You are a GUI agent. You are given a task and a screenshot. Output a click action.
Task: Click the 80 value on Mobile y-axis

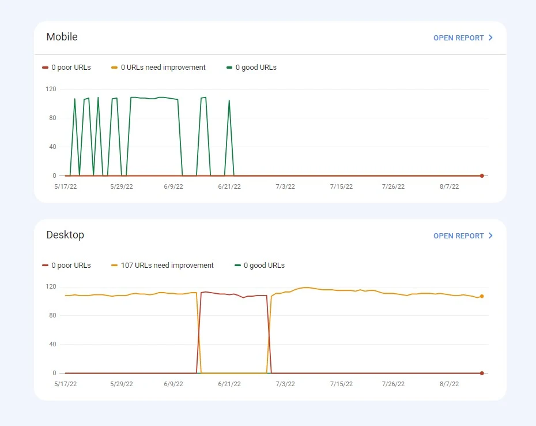point(52,118)
